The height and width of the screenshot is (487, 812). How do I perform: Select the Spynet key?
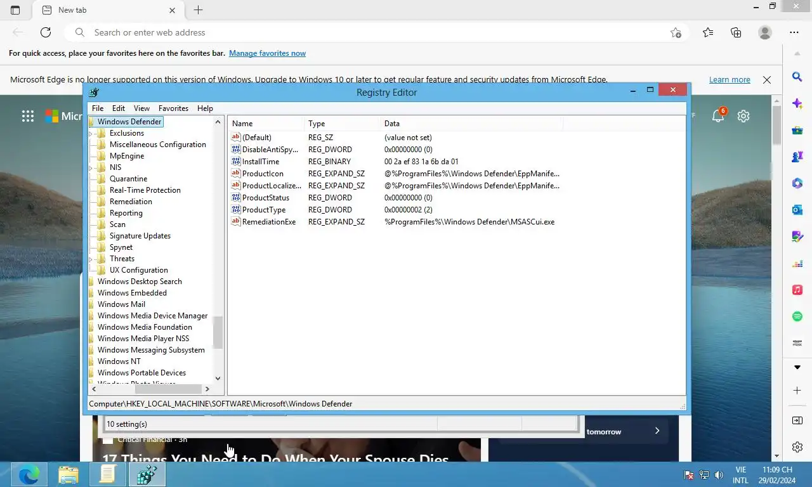121,247
